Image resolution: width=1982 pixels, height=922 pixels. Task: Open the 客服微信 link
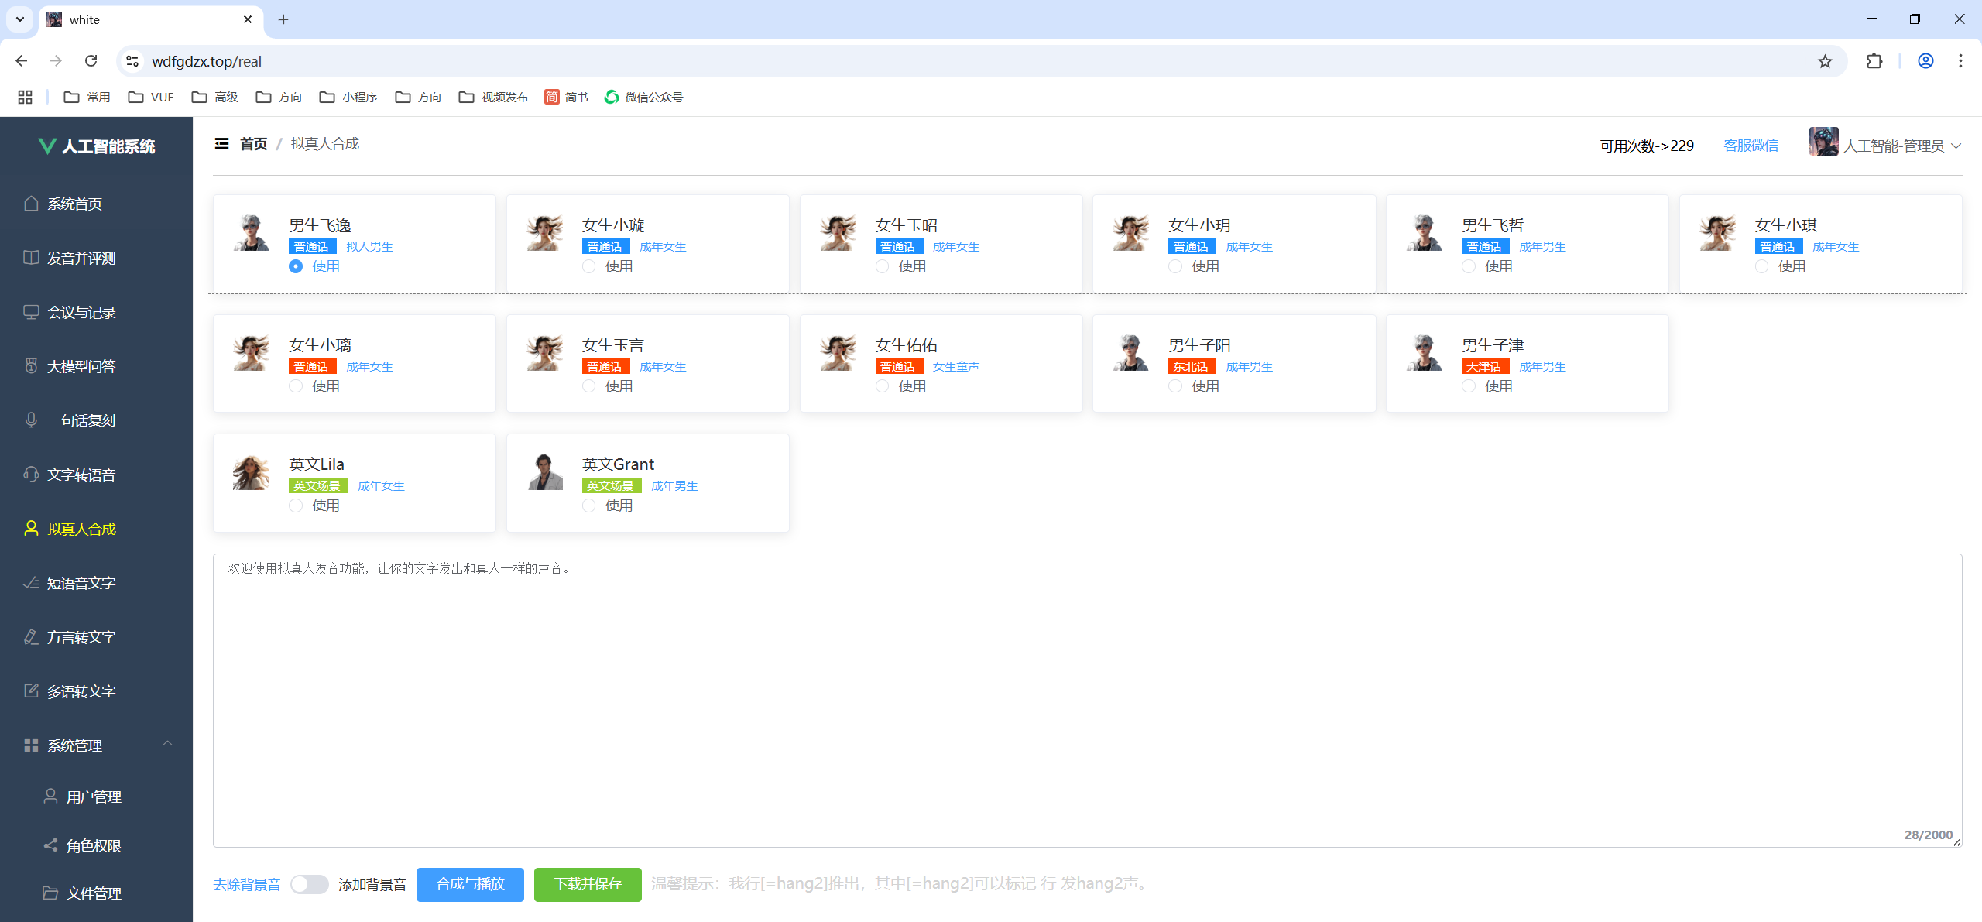point(1751,146)
